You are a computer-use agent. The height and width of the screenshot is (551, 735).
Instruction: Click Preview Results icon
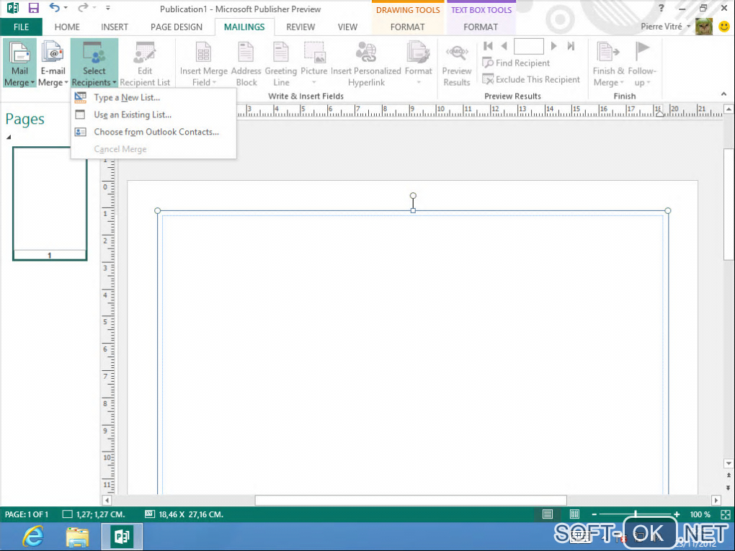[x=457, y=53]
